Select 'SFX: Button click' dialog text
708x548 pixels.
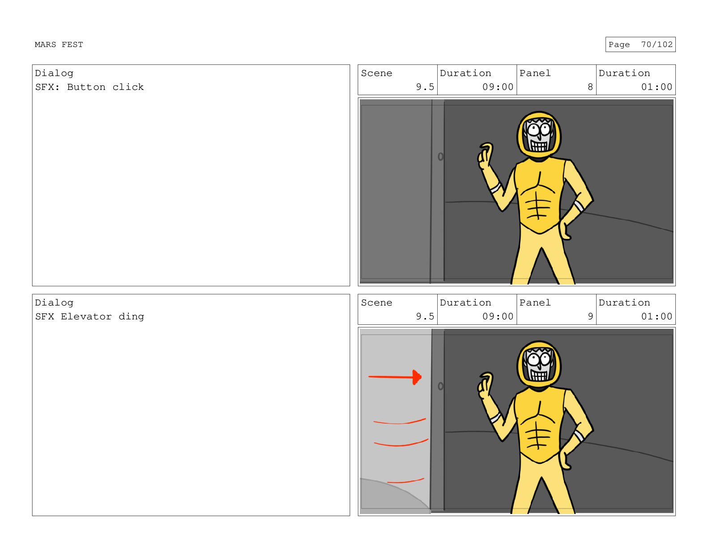pyautogui.click(x=90, y=87)
